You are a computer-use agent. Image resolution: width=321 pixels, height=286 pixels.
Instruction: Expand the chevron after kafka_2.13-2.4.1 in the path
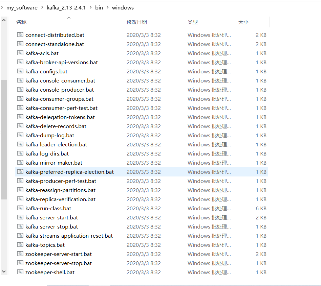(90, 7)
